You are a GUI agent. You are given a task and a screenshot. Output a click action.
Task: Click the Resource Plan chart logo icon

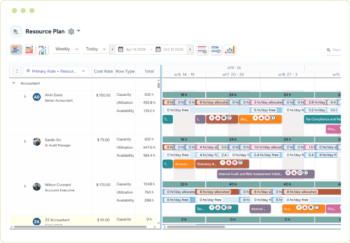pyautogui.click(x=16, y=31)
